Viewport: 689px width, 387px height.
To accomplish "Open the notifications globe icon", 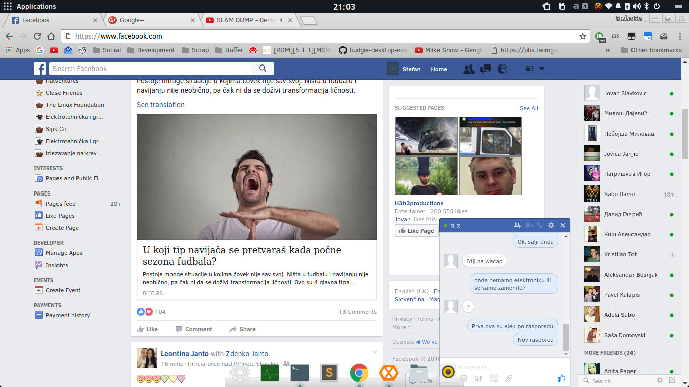I will tap(502, 69).
